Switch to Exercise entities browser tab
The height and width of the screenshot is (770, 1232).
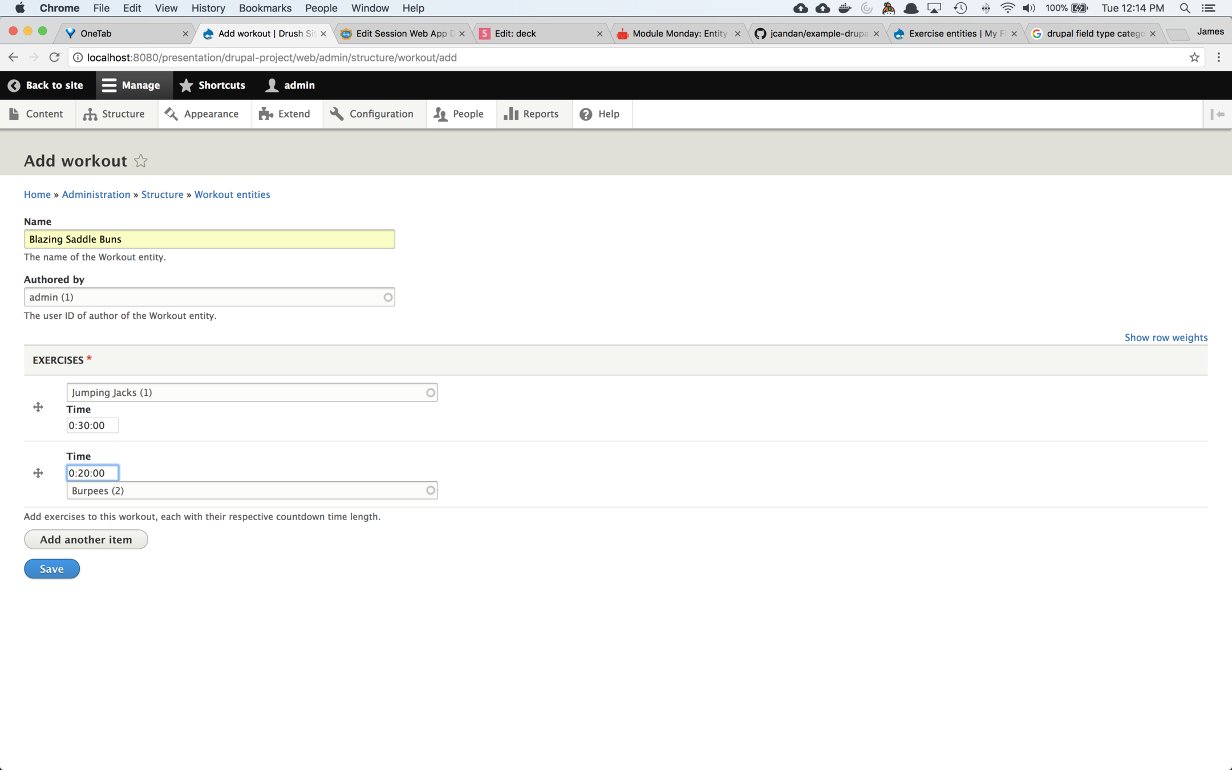pyautogui.click(x=951, y=34)
